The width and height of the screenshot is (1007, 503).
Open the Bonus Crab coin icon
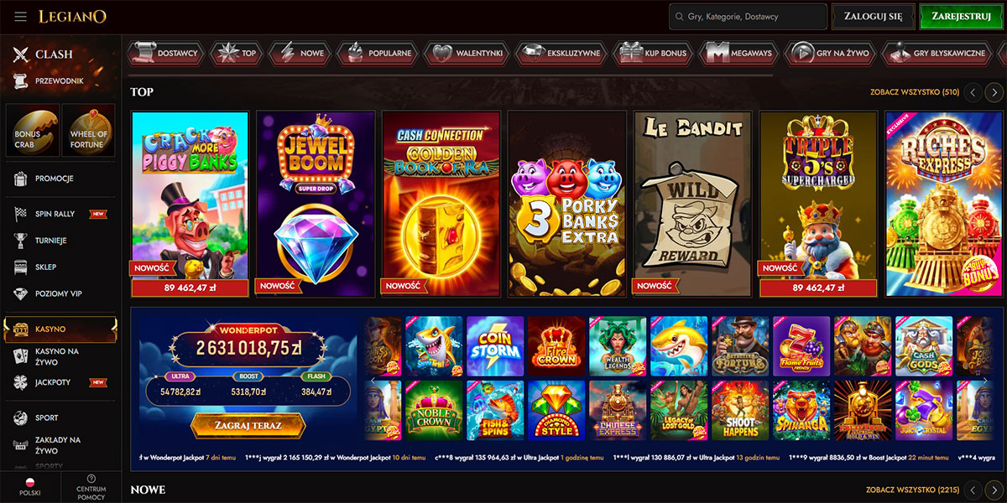point(32,132)
